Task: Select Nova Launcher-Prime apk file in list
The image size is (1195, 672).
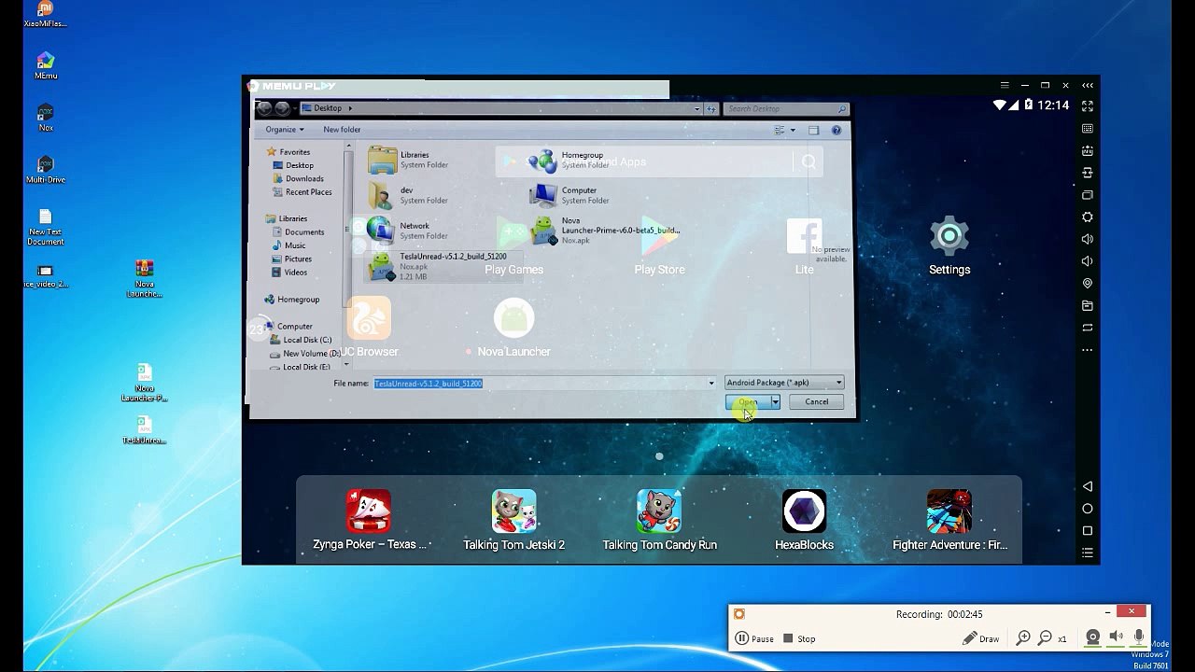Action: [x=605, y=231]
